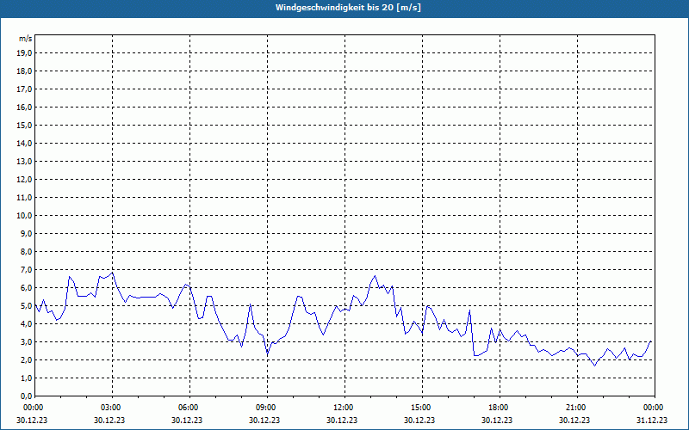Click the '00:00' time label above 30.12.23
Image resolution: width=689 pixels, height=430 pixels.
pyautogui.click(x=33, y=408)
